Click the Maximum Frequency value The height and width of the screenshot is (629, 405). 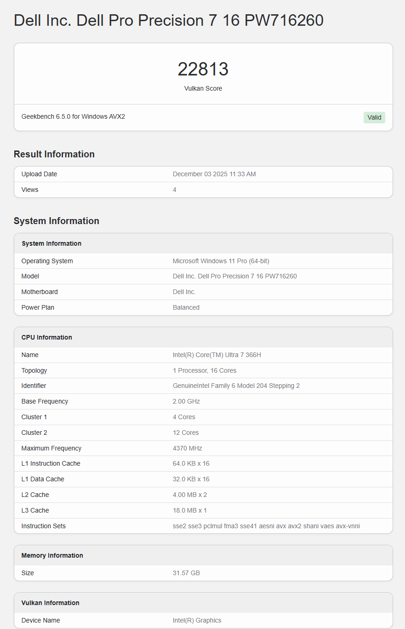[186, 448]
